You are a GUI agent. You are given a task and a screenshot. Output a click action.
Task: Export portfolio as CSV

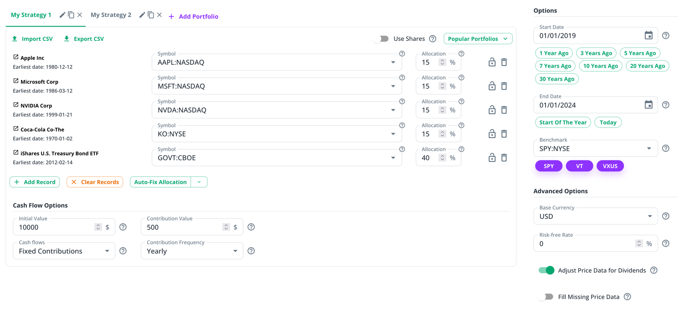coord(84,39)
